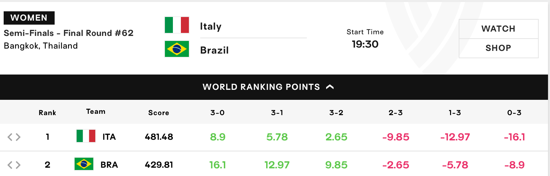Click left arrow beside Brazil rank row
550x176 pixels.
click(x=10, y=165)
